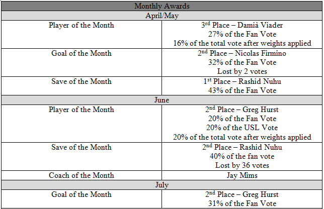Click Goal of the Month under July
Viewport: 324px width, 209px height.
pos(82,194)
